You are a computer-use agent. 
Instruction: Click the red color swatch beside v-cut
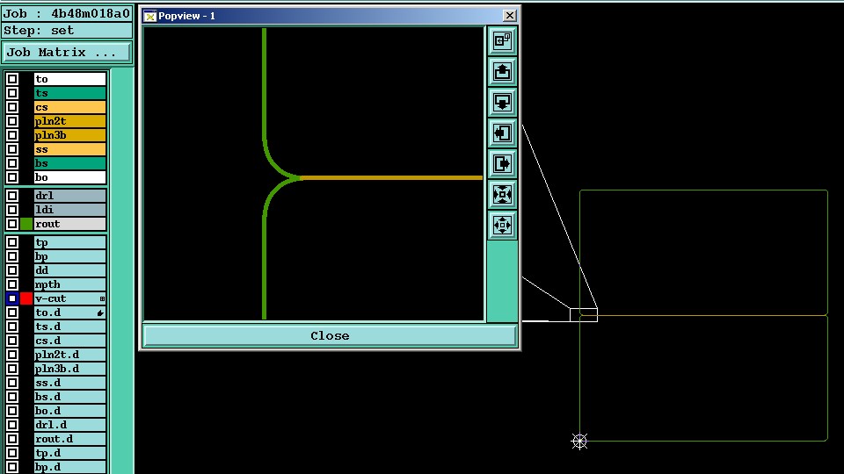tap(25, 298)
